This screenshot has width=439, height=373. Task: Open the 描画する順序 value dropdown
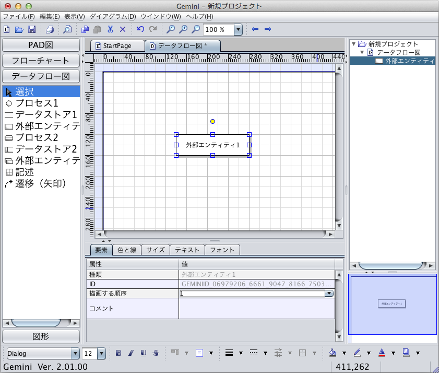coord(329,294)
